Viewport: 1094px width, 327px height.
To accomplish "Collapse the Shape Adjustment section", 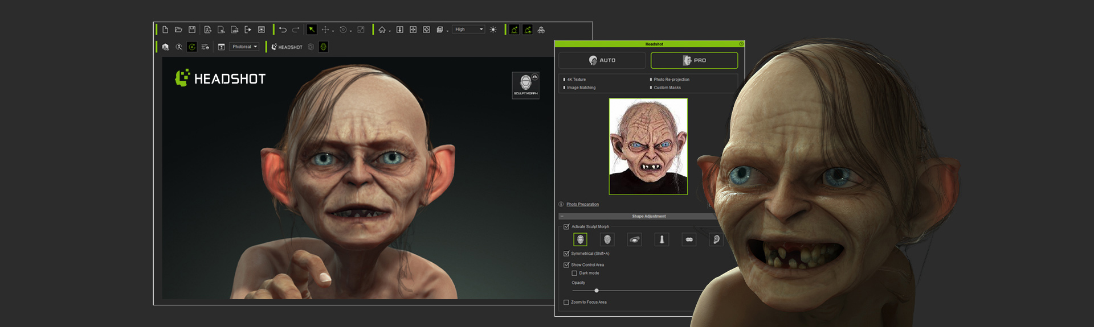I will tap(562, 216).
